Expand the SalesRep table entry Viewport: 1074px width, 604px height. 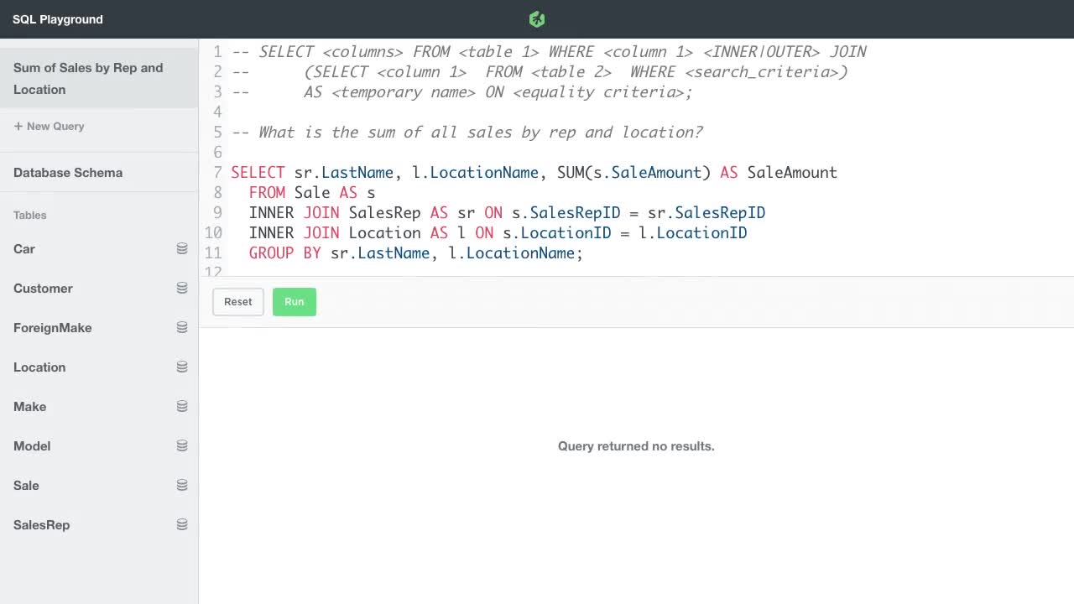41,524
